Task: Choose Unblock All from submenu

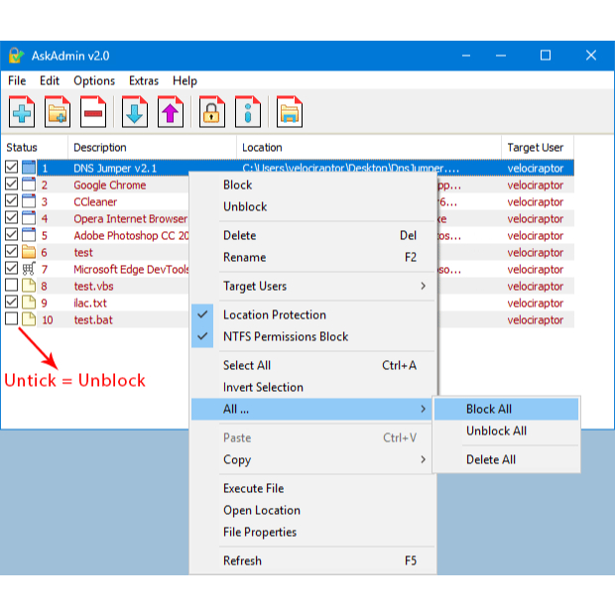Action: coord(506,430)
